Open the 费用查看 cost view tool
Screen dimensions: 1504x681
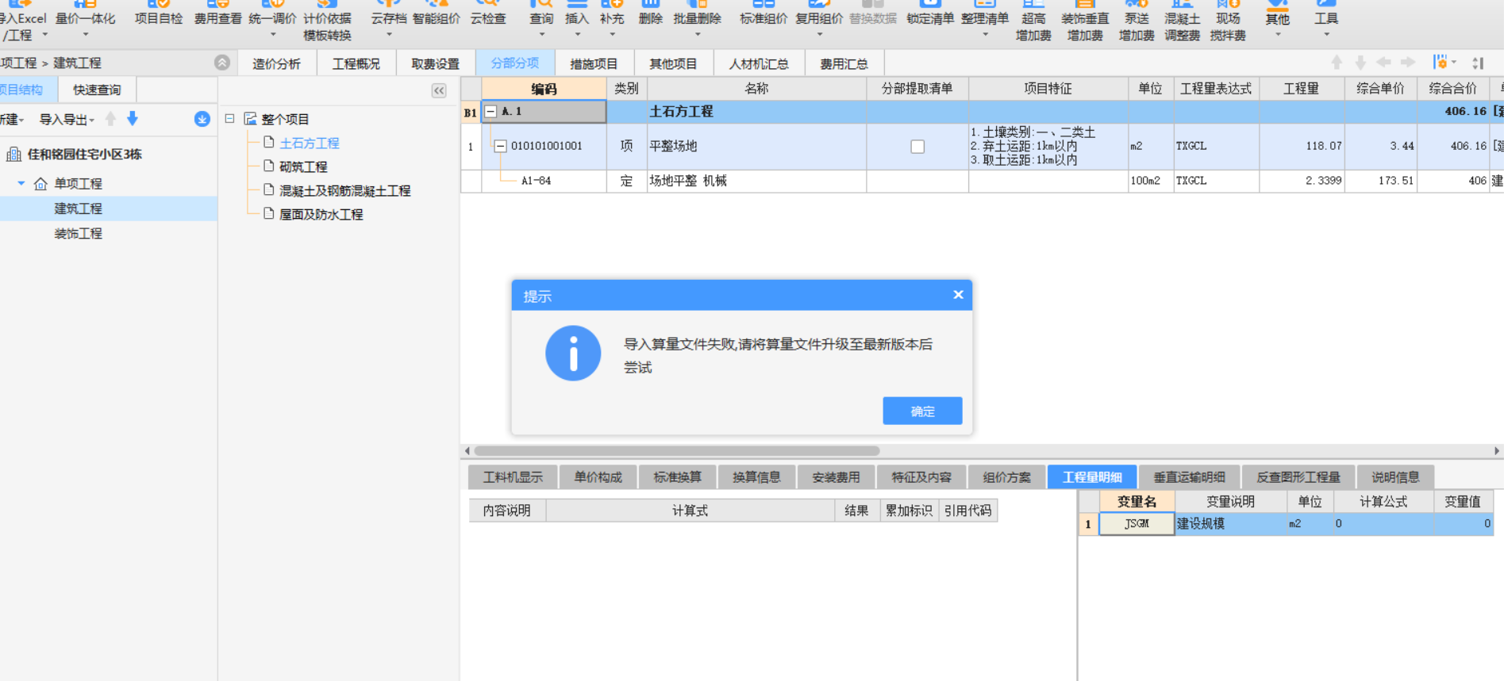click(x=217, y=14)
